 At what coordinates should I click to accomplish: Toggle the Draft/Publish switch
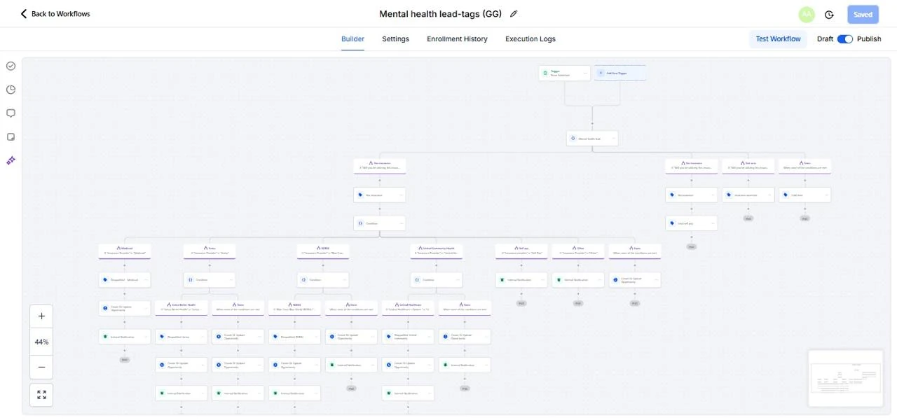point(845,39)
